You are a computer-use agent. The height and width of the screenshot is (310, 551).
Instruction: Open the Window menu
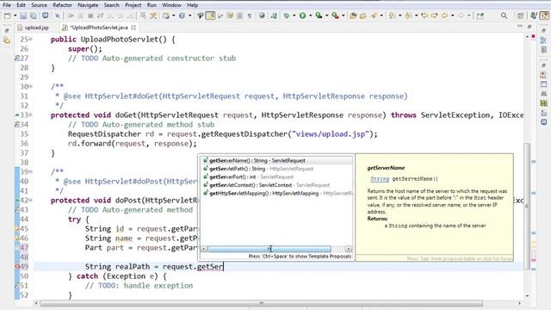(x=171, y=5)
